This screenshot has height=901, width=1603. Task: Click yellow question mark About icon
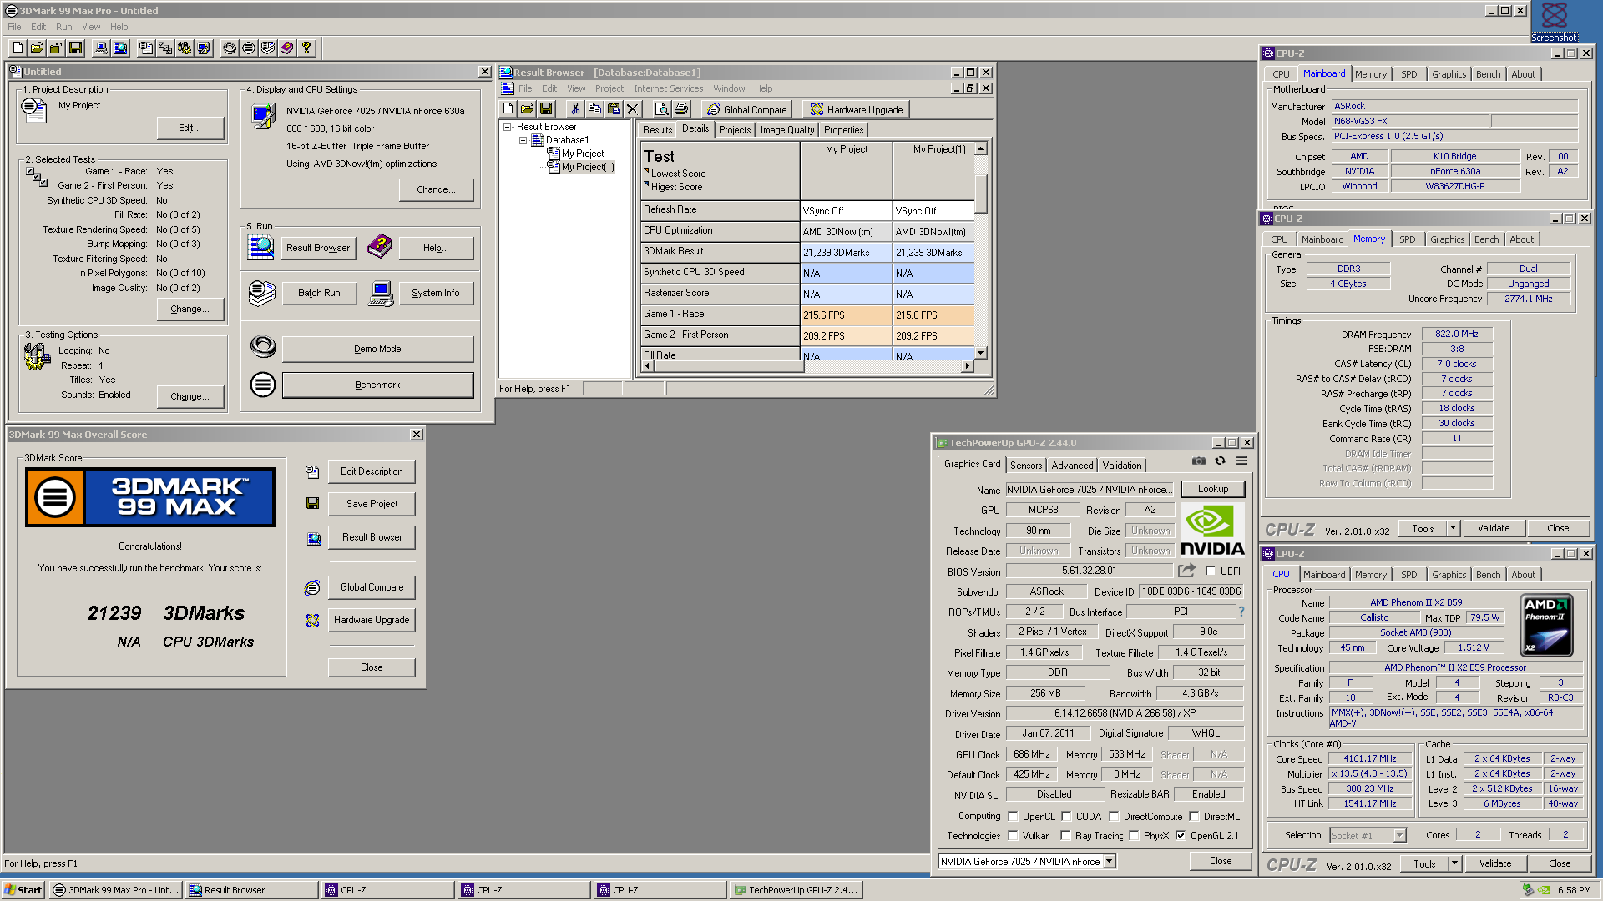pos(306,48)
